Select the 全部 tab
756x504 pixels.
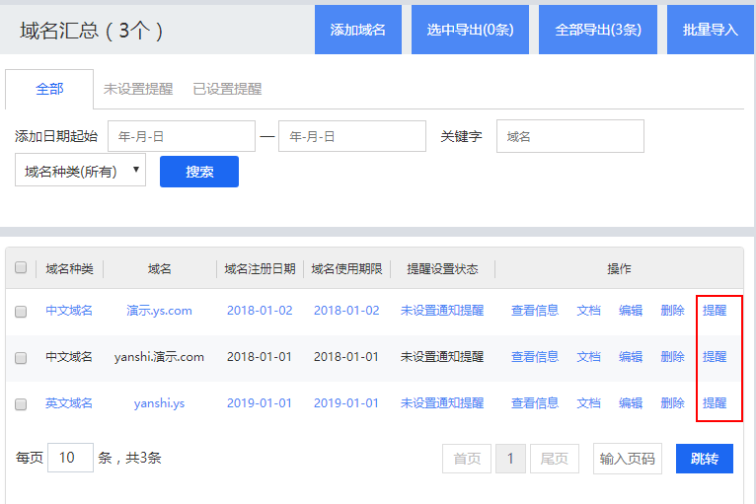click(x=49, y=89)
